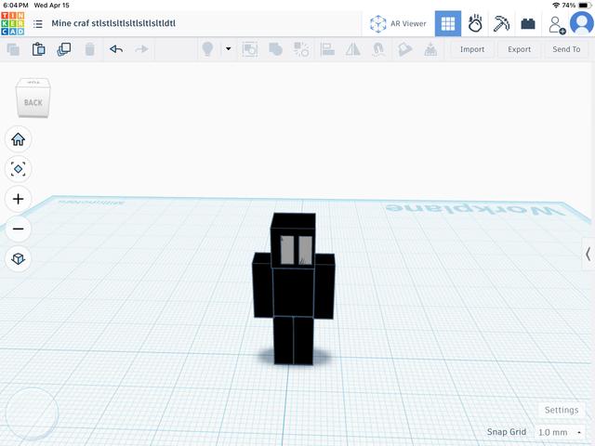Select the black character's head
Image resolution: width=595 pixels, height=446 pixels.
tap(293, 241)
